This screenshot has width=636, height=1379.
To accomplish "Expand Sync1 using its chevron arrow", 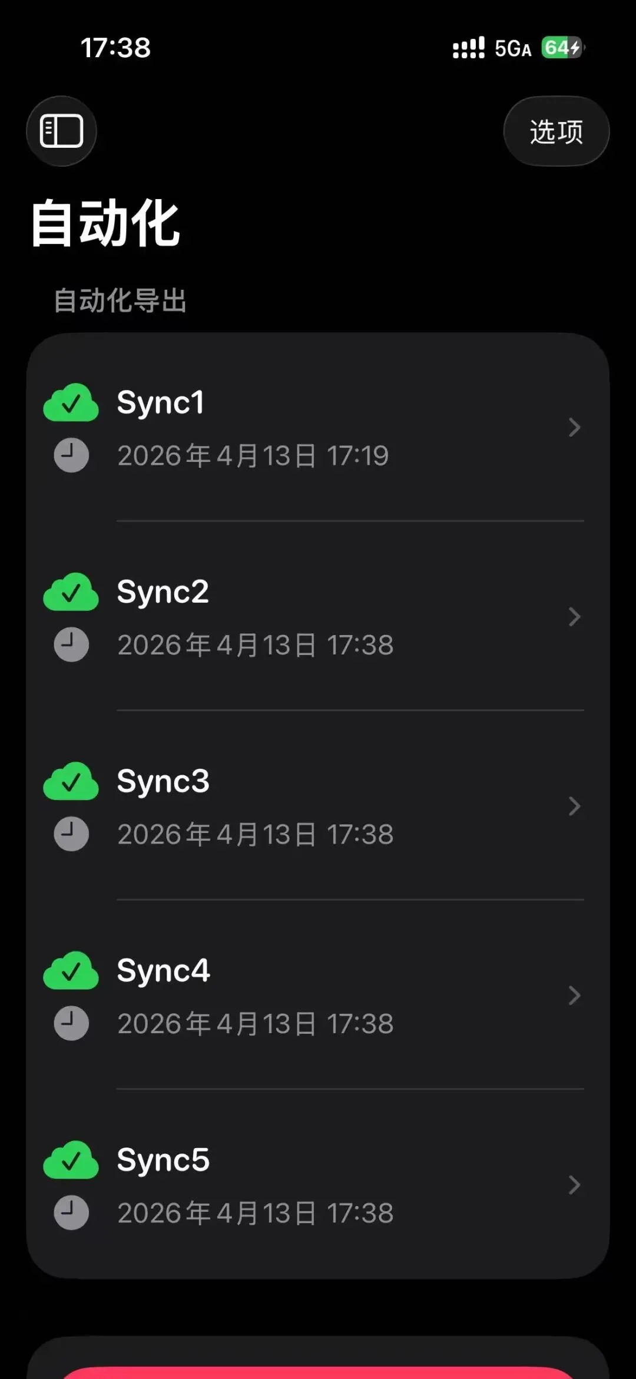I will pyautogui.click(x=574, y=427).
